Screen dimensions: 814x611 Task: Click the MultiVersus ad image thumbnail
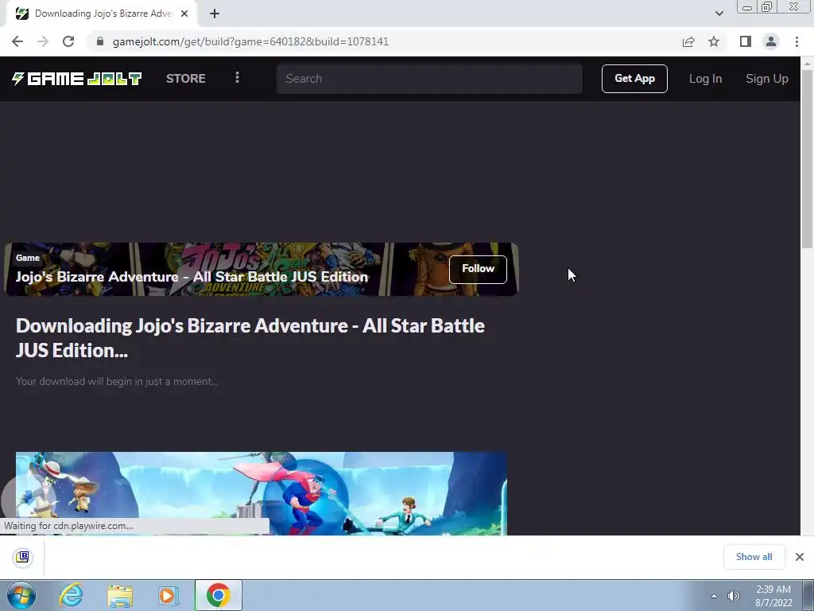point(261,493)
